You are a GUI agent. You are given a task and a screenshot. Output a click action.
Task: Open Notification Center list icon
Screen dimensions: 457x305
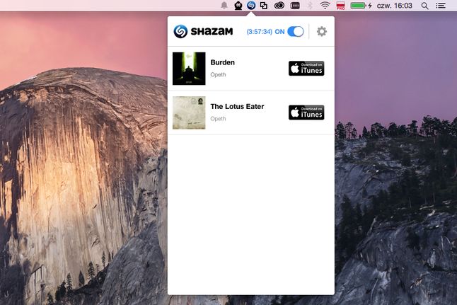441,5
